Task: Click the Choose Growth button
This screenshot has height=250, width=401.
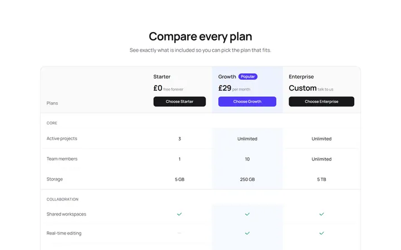Action: pos(247,102)
